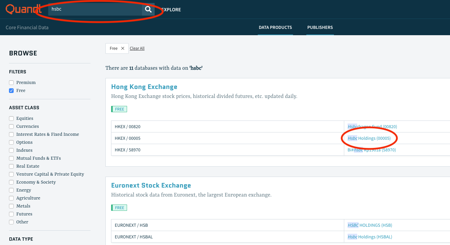Image resolution: width=450 pixels, height=245 pixels.
Task: Open the Hong Kong Exchange database page
Action: coord(144,87)
